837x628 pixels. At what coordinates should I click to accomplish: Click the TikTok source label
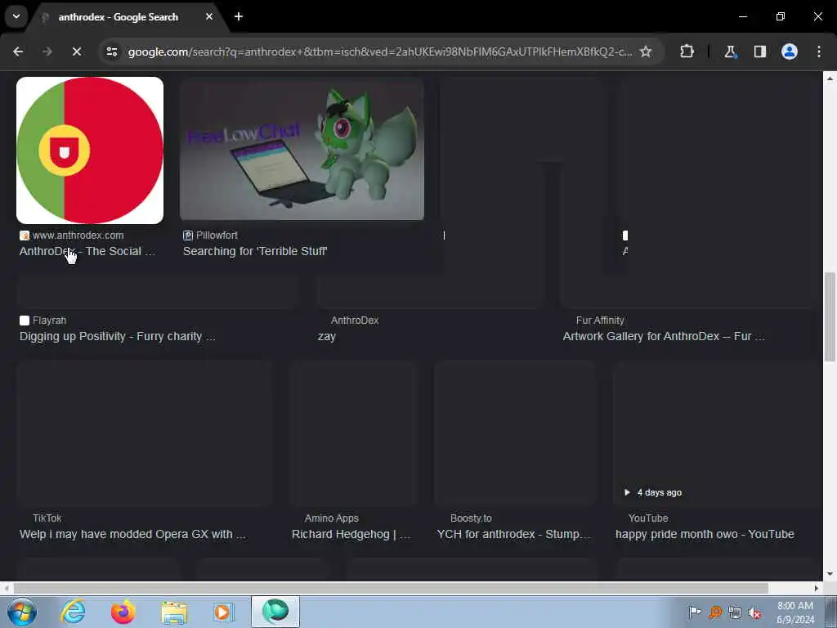coord(47,518)
